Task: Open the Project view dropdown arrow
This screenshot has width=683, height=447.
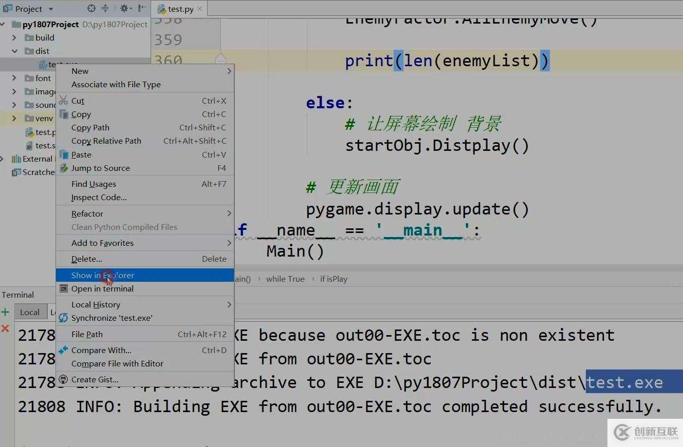Action: (50, 9)
